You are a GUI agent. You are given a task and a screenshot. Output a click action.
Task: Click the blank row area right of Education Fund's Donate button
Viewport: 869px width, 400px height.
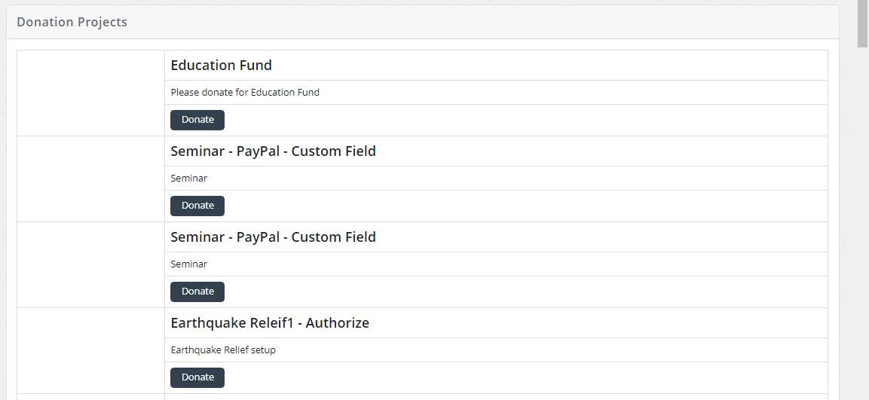click(x=528, y=121)
